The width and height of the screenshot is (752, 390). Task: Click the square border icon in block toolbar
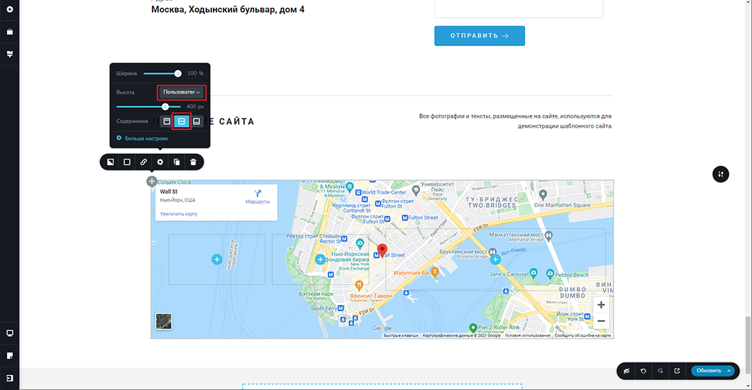pyautogui.click(x=127, y=162)
